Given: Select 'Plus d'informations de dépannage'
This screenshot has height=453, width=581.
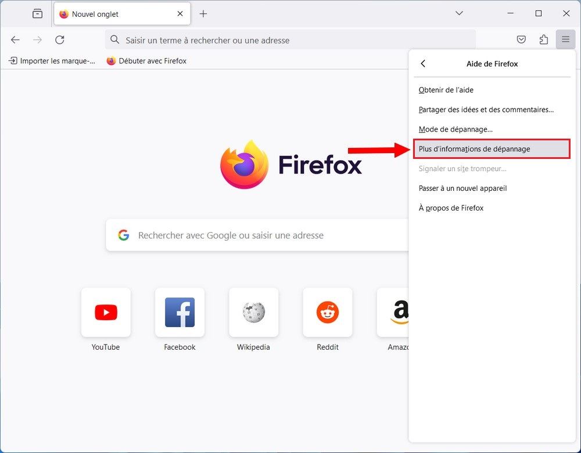Looking at the screenshot, I should pyautogui.click(x=475, y=149).
